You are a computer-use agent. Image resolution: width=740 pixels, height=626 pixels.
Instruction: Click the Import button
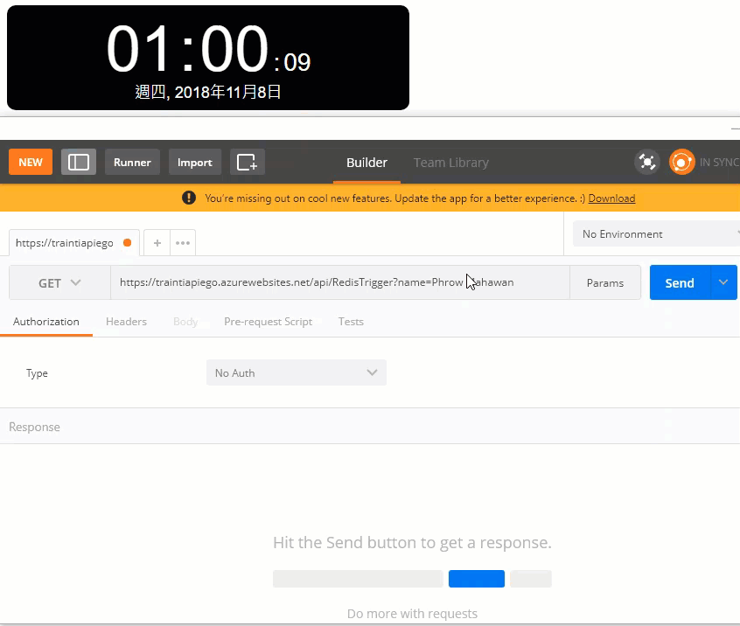coord(195,163)
